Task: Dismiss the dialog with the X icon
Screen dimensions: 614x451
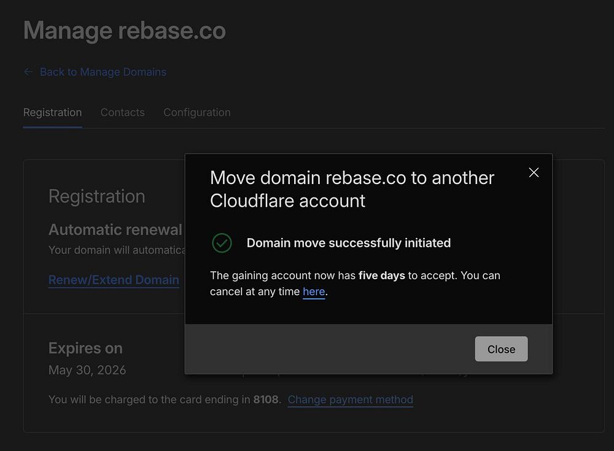Action: point(534,172)
